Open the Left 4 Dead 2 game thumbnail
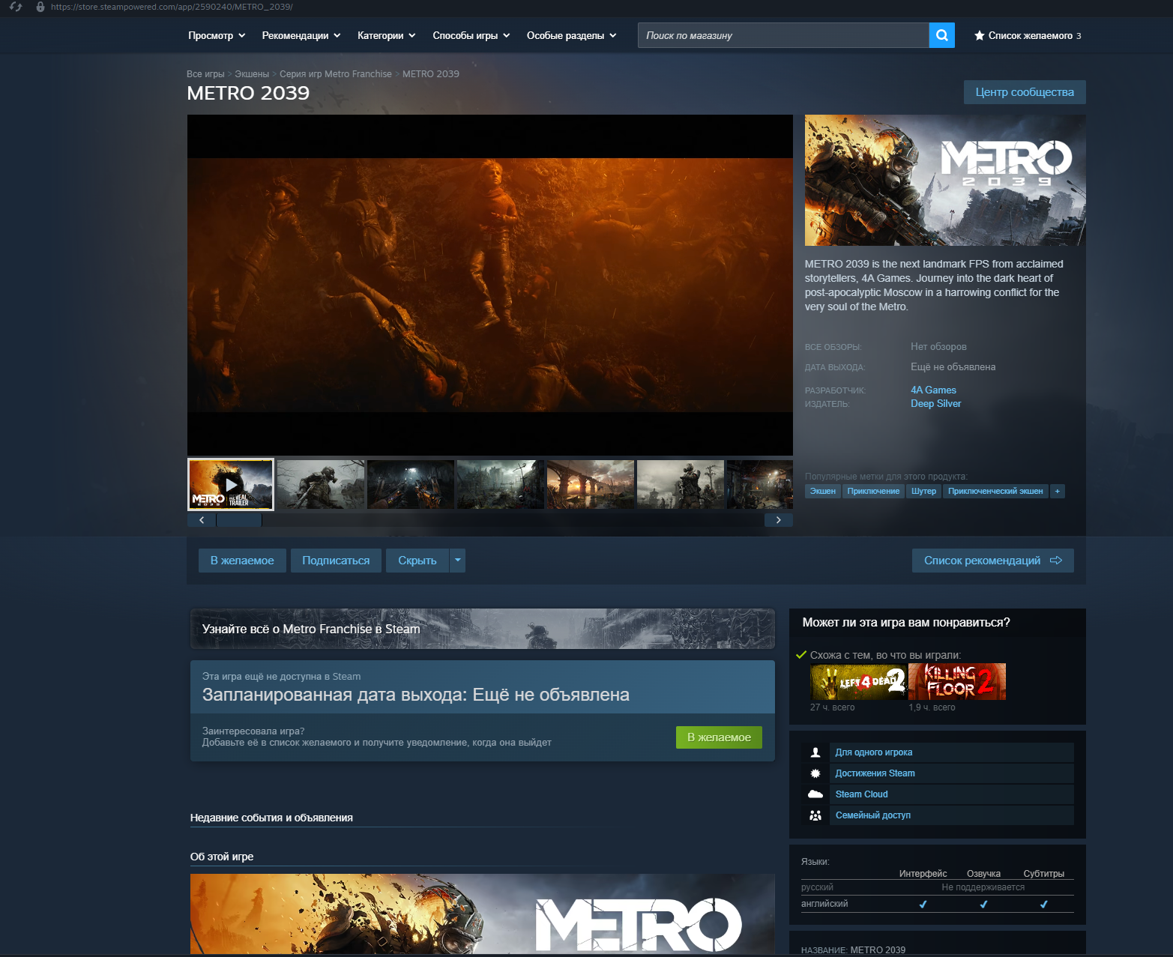This screenshot has width=1173, height=957. click(x=858, y=682)
